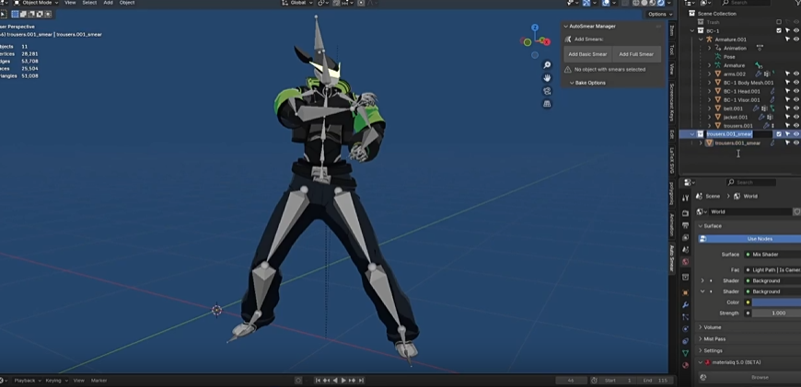
Task: Toggle visibility of BC-1 collection
Action: [796, 30]
